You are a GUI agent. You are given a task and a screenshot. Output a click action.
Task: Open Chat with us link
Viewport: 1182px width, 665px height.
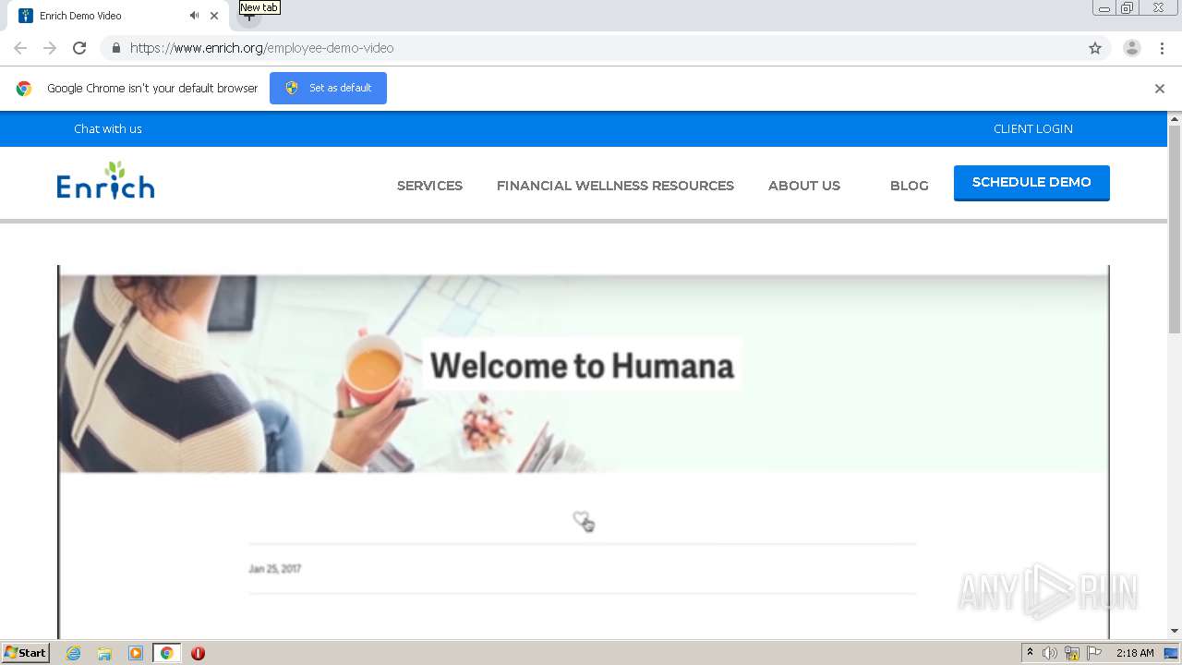[108, 128]
